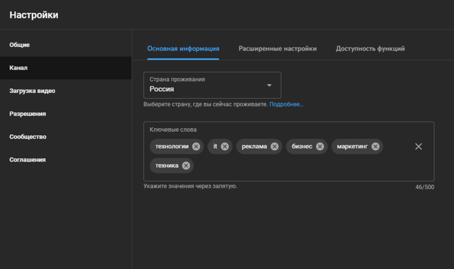Open the «Доступность функций» tab
The height and width of the screenshot is (269, 454).
click(x=370, y=49)
